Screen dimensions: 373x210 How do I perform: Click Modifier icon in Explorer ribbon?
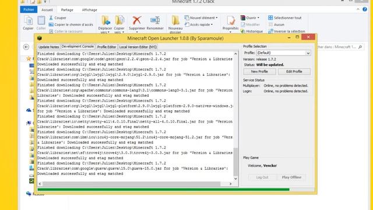(x=242, y=24)
